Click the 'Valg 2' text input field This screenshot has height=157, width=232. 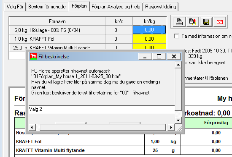(x=102, y=109)
